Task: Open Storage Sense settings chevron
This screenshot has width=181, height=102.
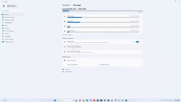Action: tap(141, 42)
